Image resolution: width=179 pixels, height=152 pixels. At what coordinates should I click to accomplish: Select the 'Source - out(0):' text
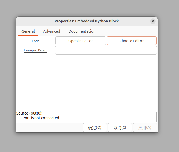(29, 113)
